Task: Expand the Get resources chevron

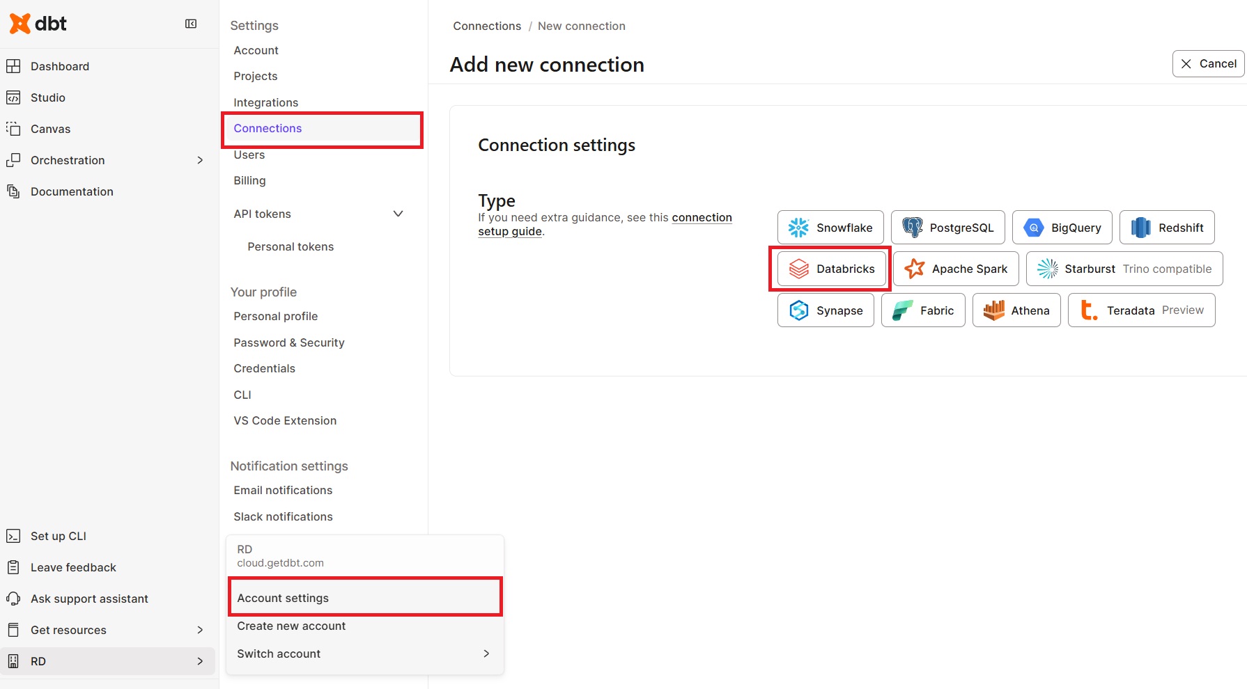Action: (200, 630)
